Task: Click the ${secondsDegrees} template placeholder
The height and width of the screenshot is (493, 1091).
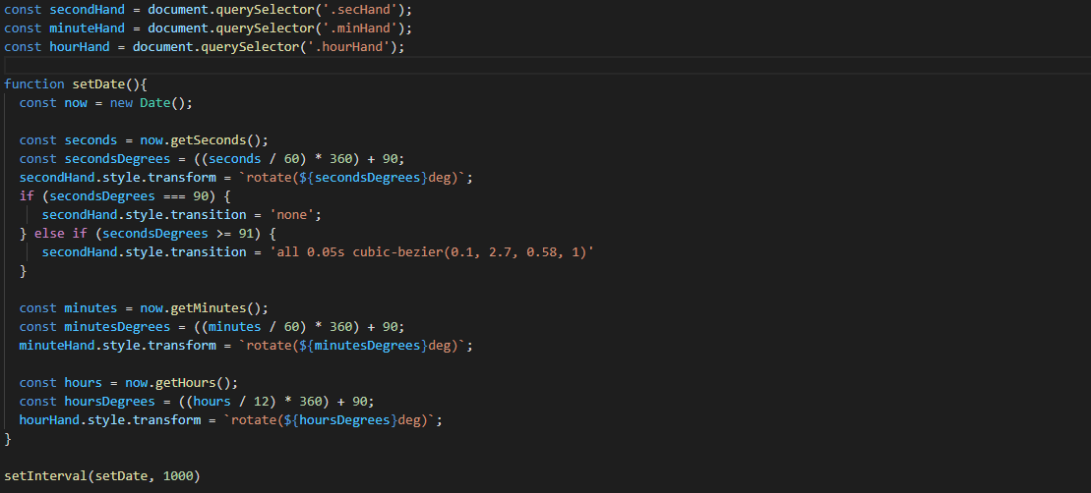Action: (362, 178)
